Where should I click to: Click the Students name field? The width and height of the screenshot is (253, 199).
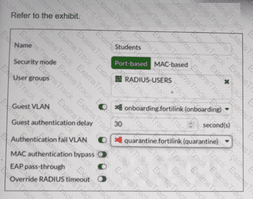[172, 47]
